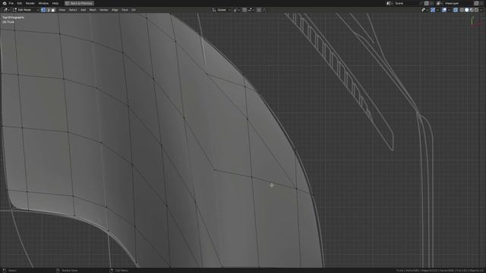Open the UV menu
The image size is (486, 273).
click(x=134, y=10)
